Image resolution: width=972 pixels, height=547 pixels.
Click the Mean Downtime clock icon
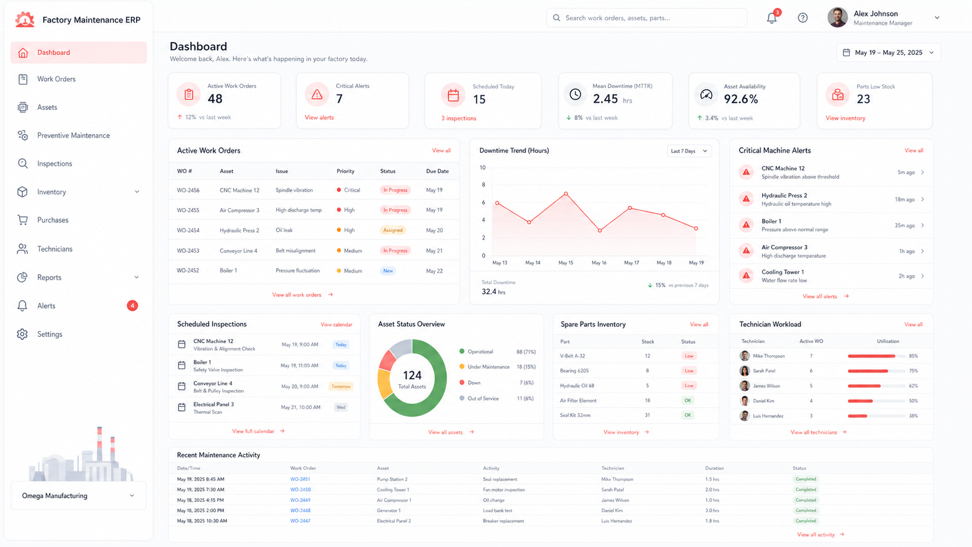pos(575,94)
